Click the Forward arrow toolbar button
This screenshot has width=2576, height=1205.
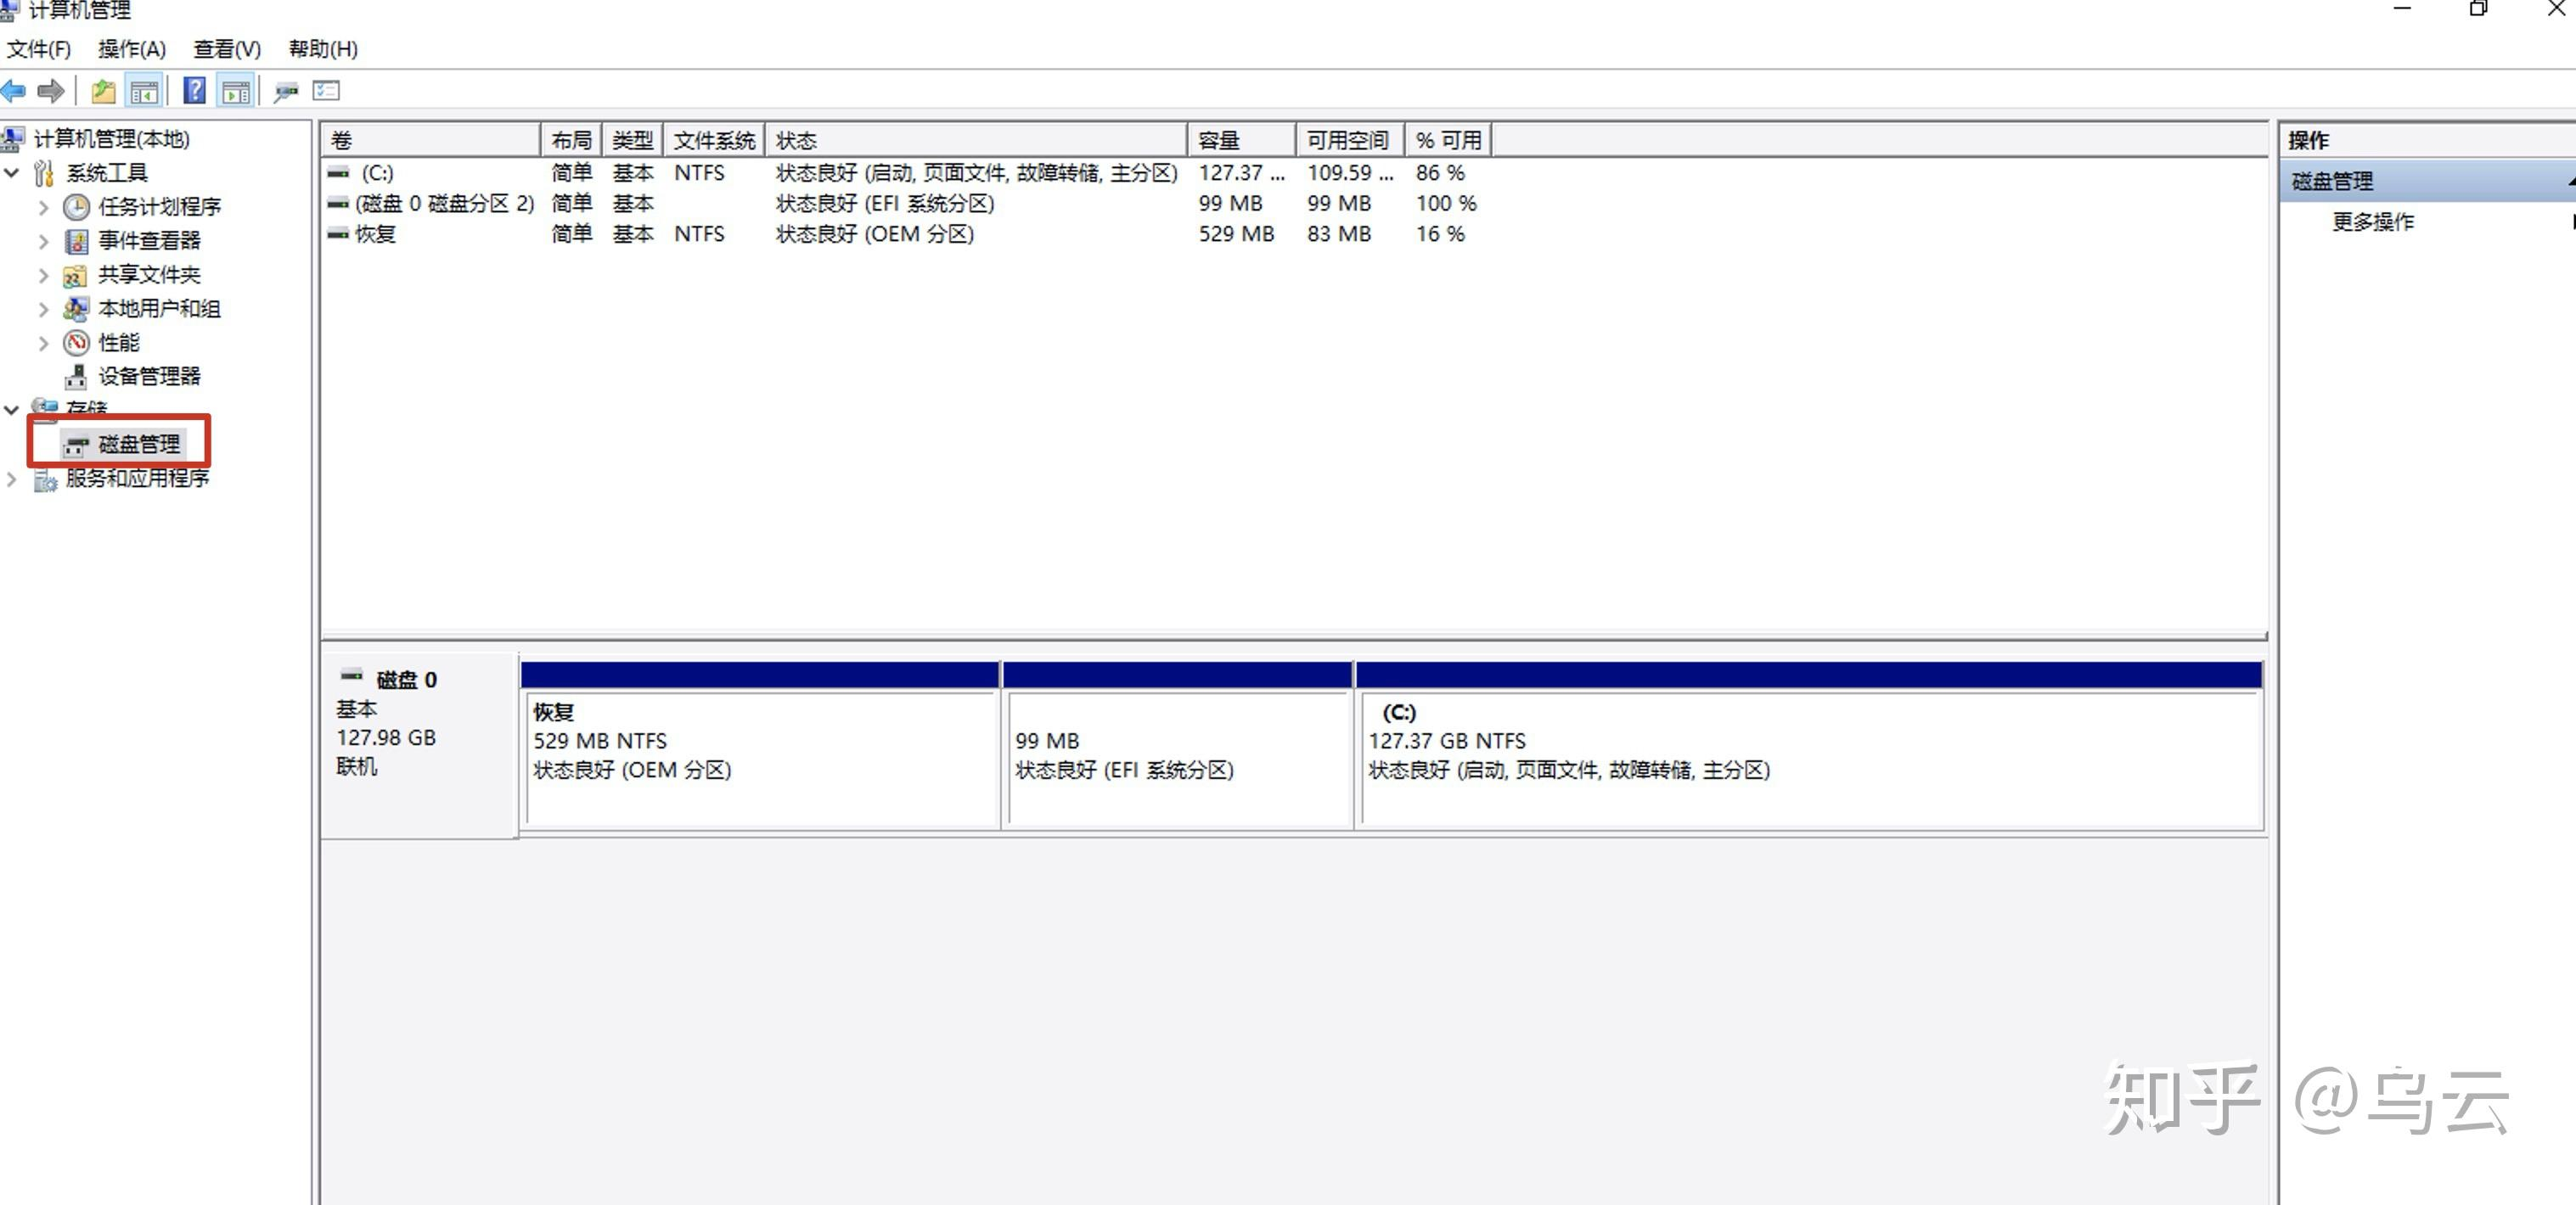(50, 92)
